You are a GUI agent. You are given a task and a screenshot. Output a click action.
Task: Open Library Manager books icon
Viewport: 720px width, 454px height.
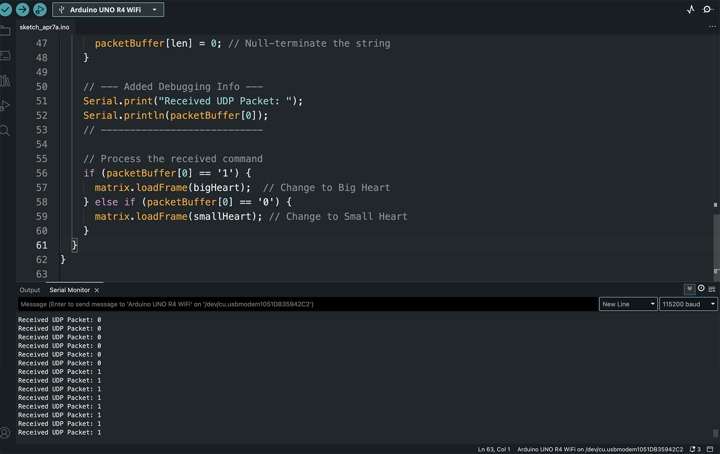6,80
